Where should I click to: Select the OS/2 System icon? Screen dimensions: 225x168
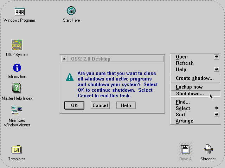(x=17, y=45)
